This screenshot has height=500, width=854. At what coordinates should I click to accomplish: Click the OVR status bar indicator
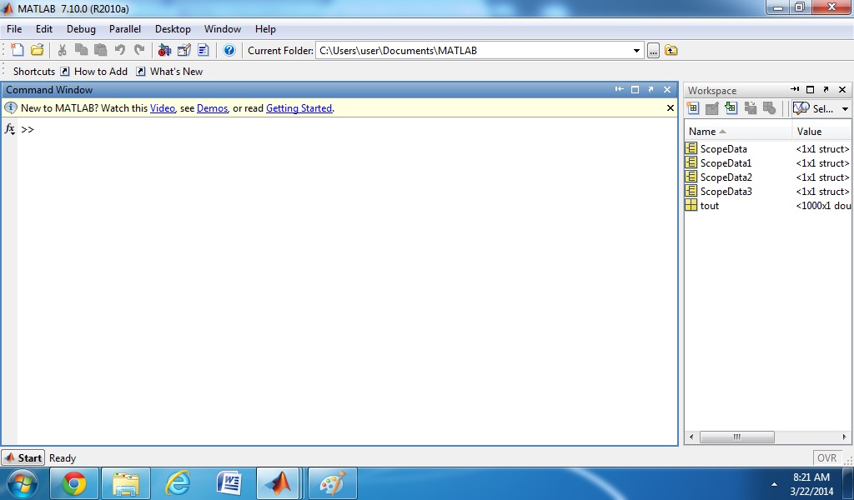pyautogui.click(x=826, y=458)
